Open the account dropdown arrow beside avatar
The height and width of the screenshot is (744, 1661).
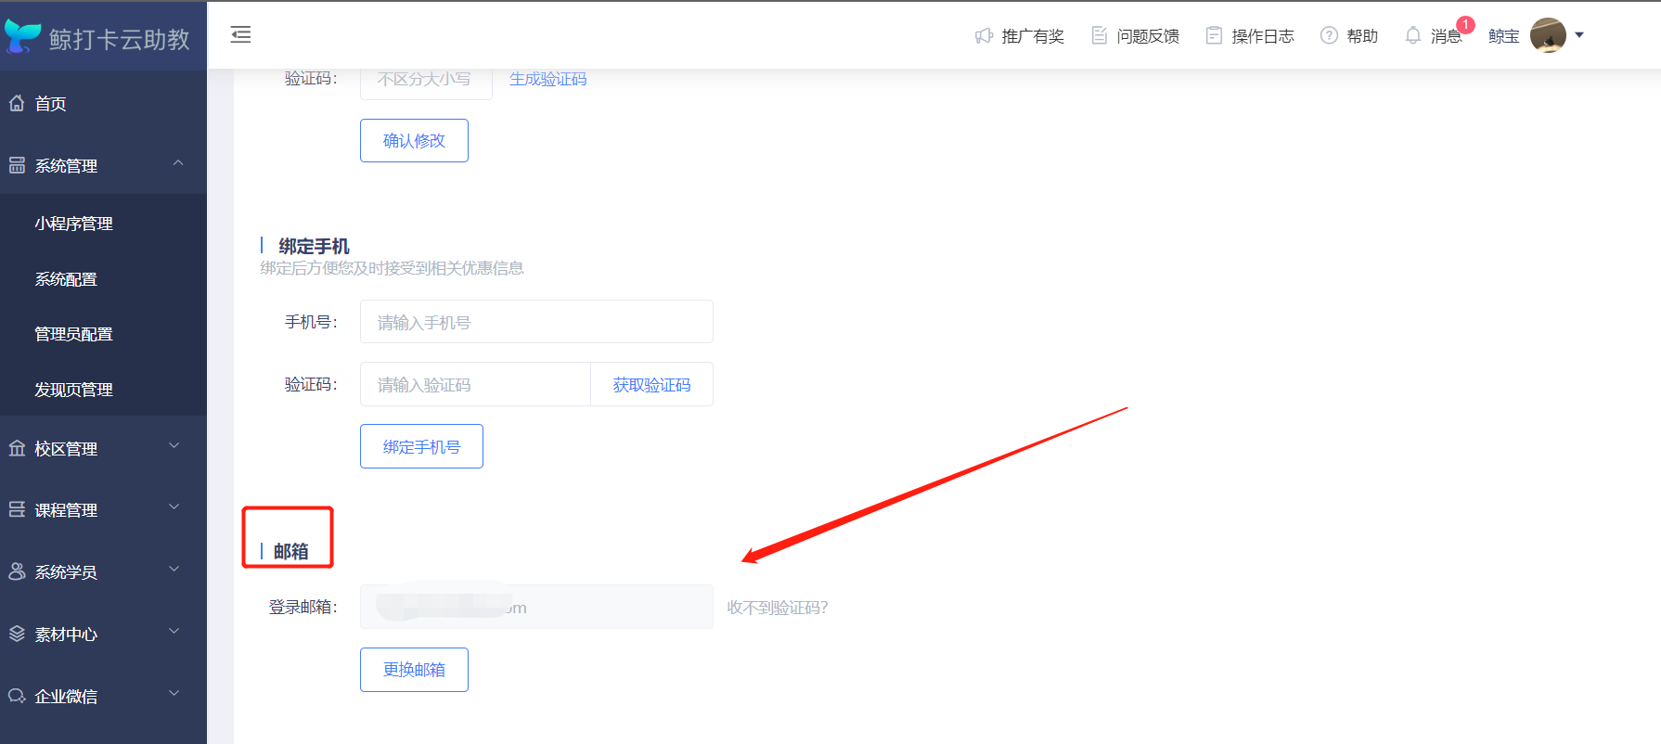[x=1579, y=36]
